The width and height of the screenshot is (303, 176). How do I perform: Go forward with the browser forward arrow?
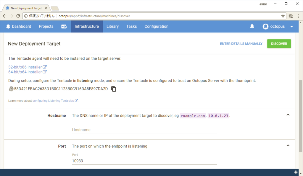pyautogui.click(x=12, y=16)
